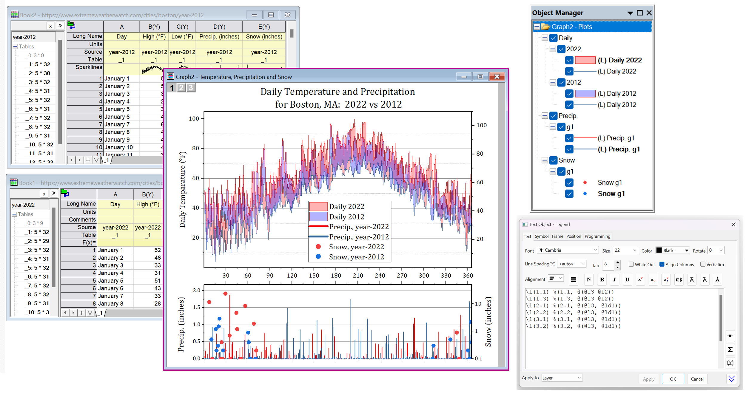Click the (x) insert variable button
This screenshot has width=746, height=393.
tap(730, 363)
